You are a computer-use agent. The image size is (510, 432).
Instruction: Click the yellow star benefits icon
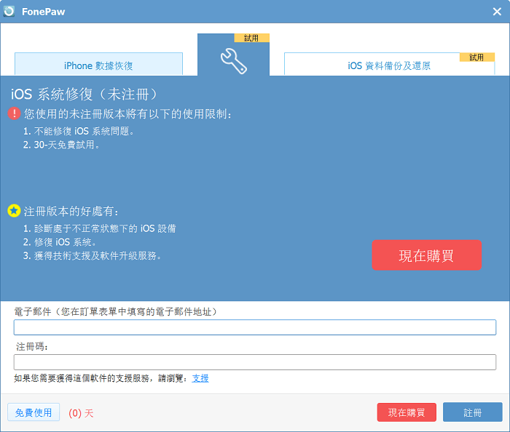click(x=14, y=211)
